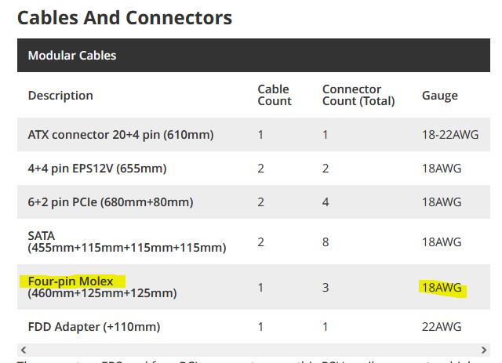Image resolution: width=502 pixels, height=363 pixels.
Task: Click the PCIe connector count 4
Action: click(326, 202)
